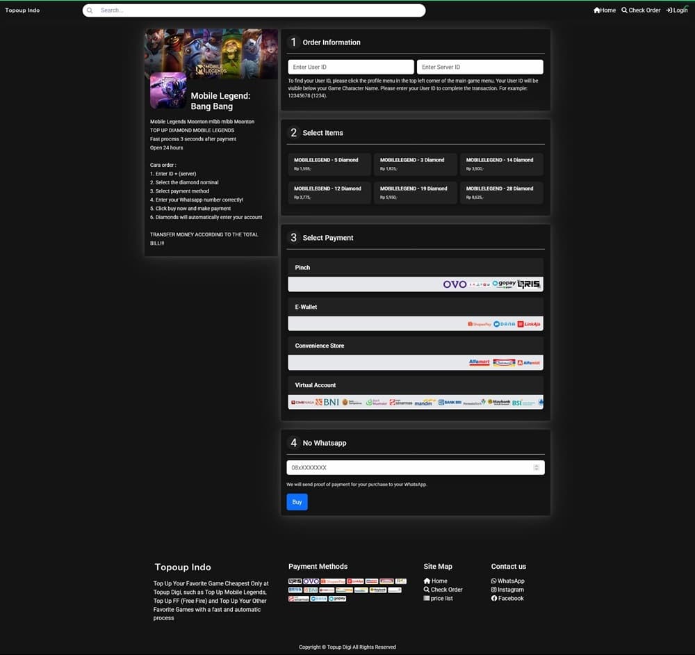Click the number stepper in WhatsApp field

click(536, 468)
